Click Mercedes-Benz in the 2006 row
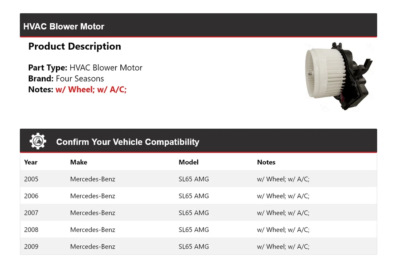This screenshot has height=268, width=397. [93, 196]
